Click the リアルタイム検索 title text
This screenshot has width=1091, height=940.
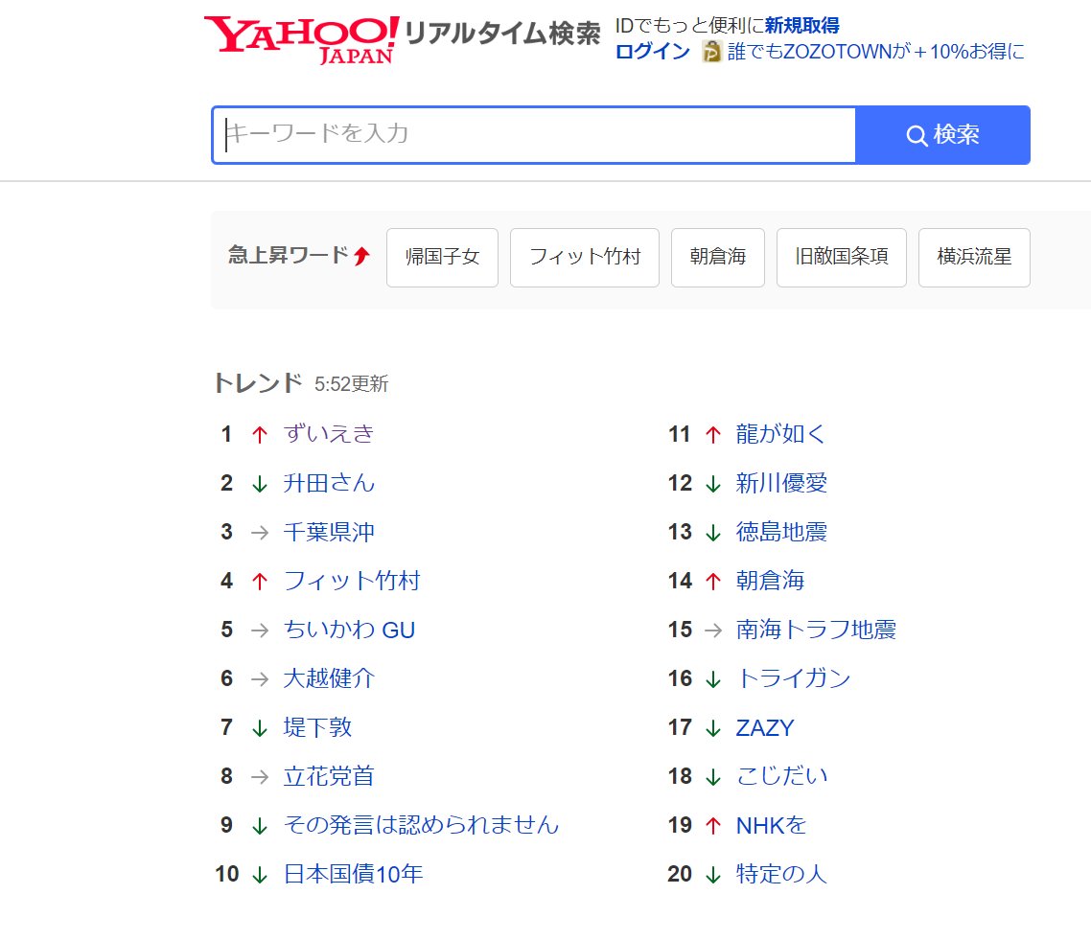click(x=501, y=33)
